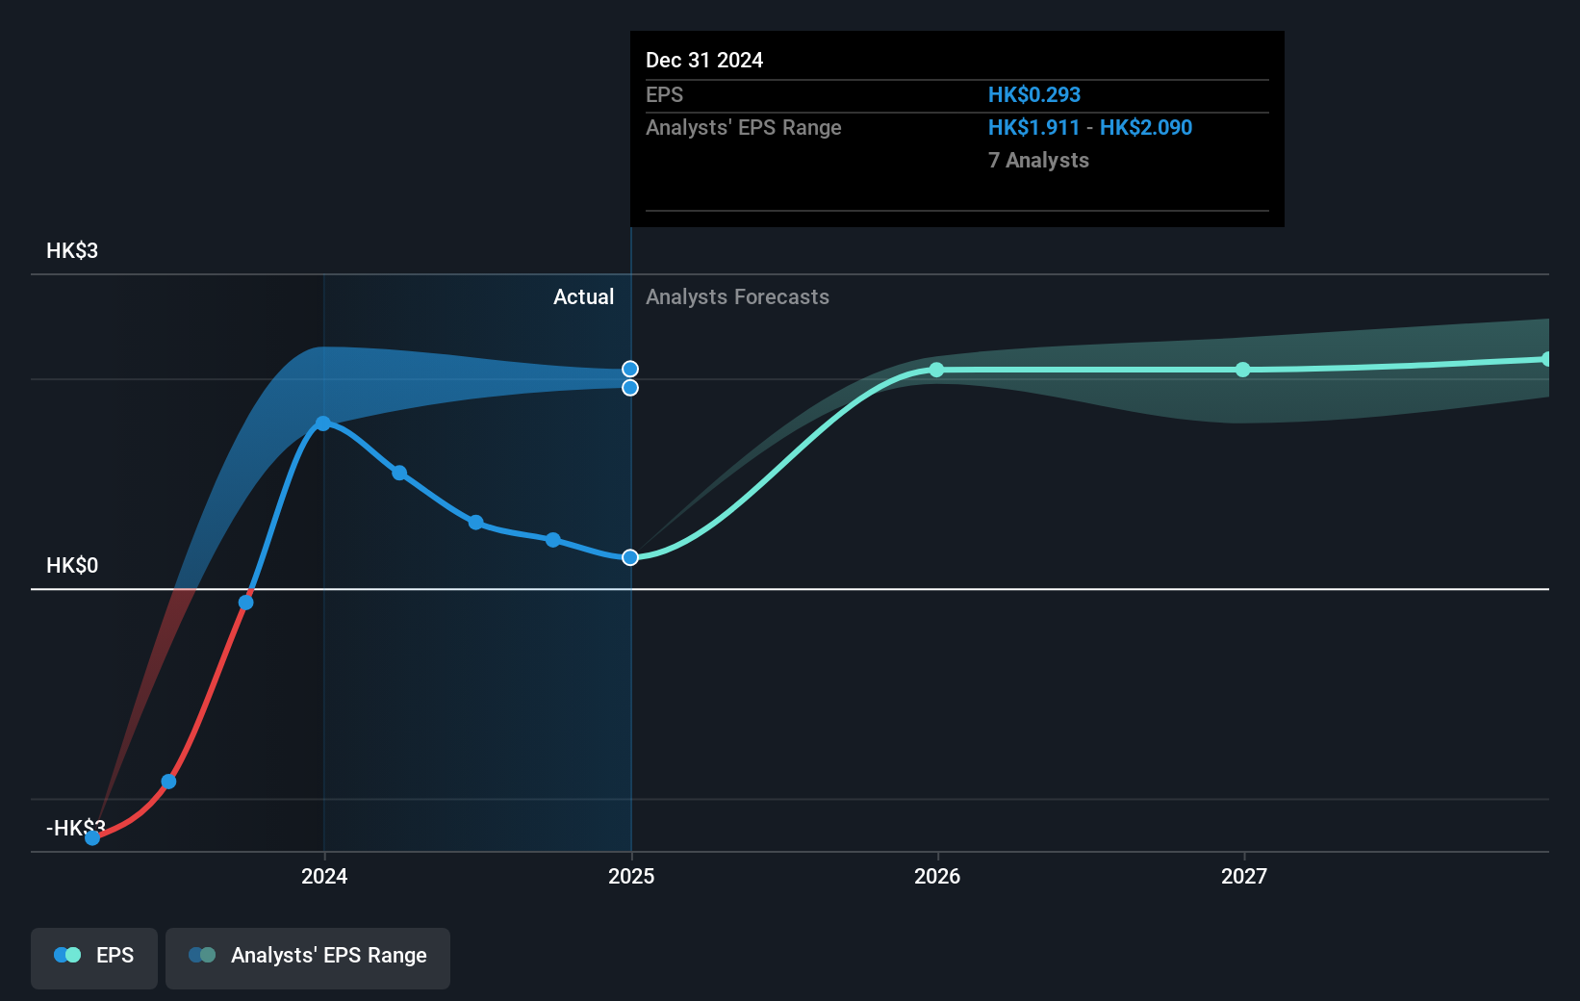Click the rightmost forecast data point
1580x1001 pixels.
(x=1548, y=358)
